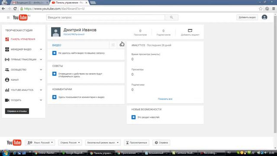The height and width of the screenshot is (156, 277).
Task: Expand the Создать section
Action: click(x=41, y=100)
